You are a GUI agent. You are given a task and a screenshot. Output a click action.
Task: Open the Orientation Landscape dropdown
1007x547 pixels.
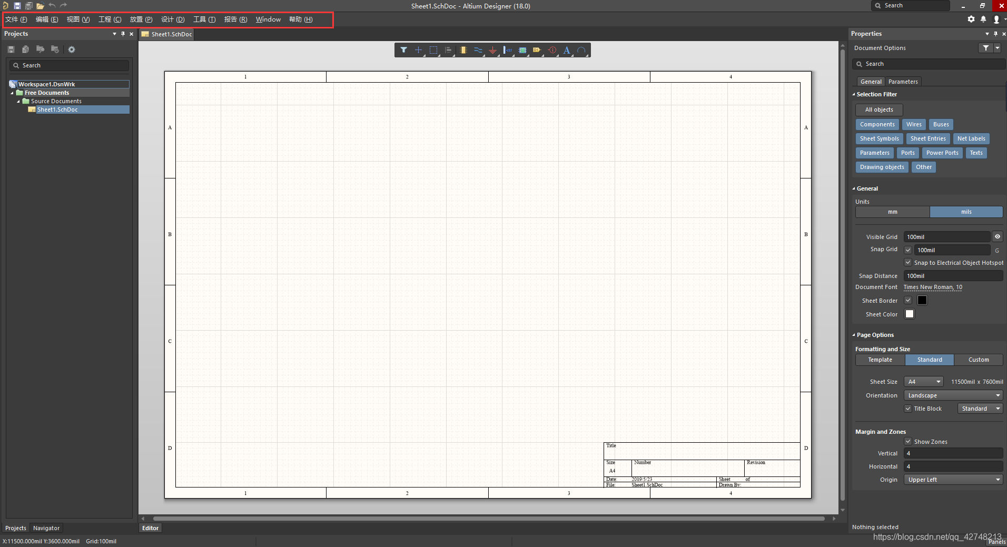[953, 395]
